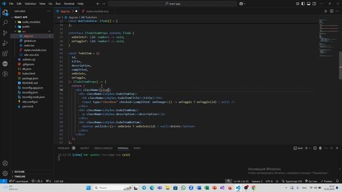Switch to the DEBUG CONSOLE tab
The height and width of the screenshot is (192, 342).
pyautogui.click(x=103, y=148)
